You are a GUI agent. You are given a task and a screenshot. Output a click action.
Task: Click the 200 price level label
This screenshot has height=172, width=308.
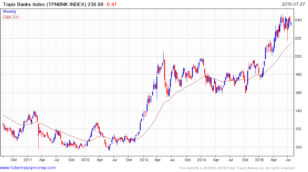click(x=300, y=56)
